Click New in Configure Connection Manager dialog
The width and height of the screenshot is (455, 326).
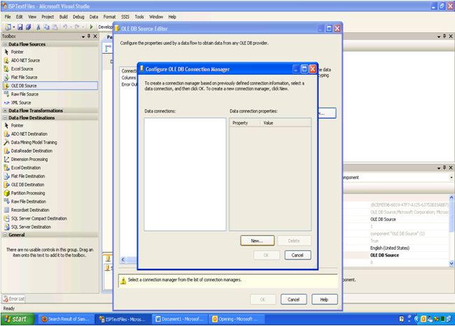257,241
